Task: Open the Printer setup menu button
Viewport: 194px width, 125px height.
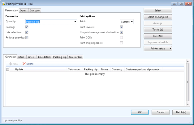Action: point(158,48)
